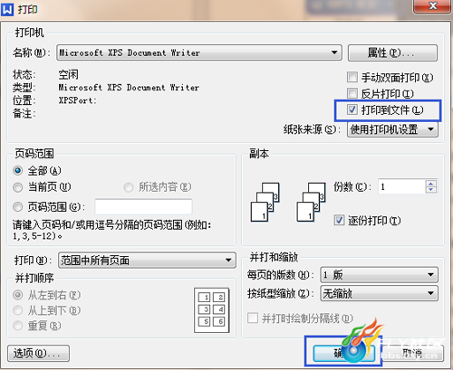This screenshot has width=453, height=370.
Task: Uncheck the 打印到文件 checkbox
Action: point(352,109)
